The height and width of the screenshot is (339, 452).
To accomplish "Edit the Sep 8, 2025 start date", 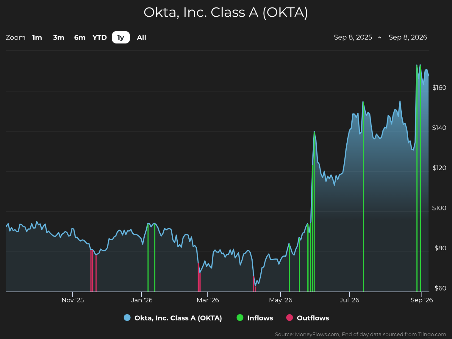I will pyautogui.click(x=353, y=37).
